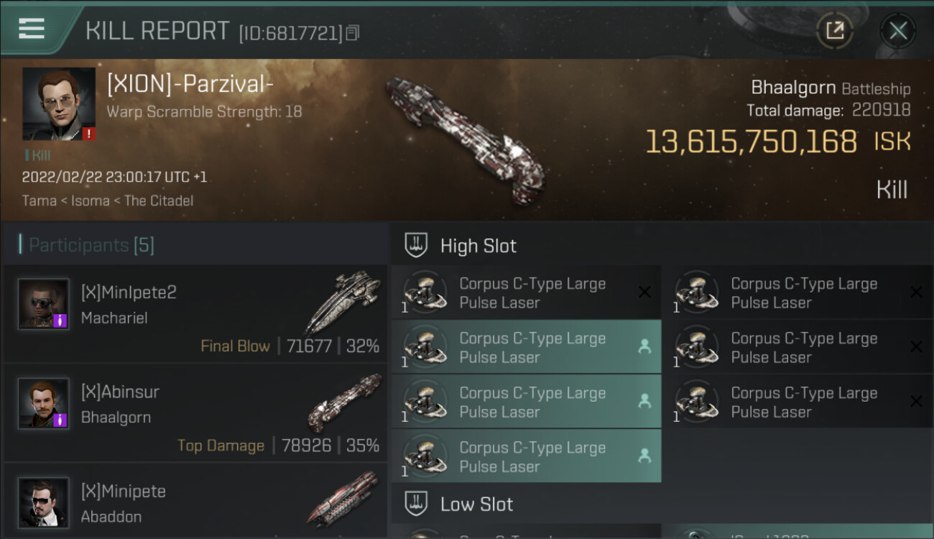The height and width of the screenshot is (539, 934).
Task: Click the X mark on top-right laser
Action: point(915,292)
